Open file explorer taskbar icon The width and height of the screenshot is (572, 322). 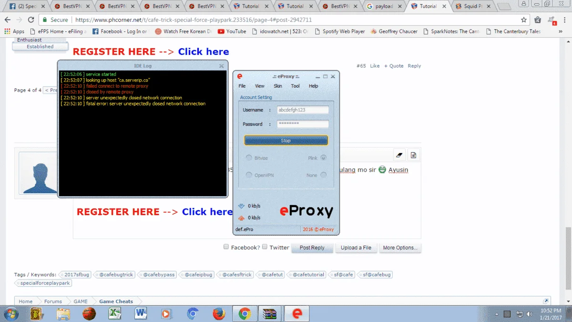tap(63, 313)
